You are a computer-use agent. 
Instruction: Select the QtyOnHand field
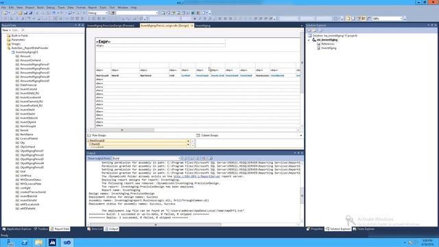(x=25, y=147)
